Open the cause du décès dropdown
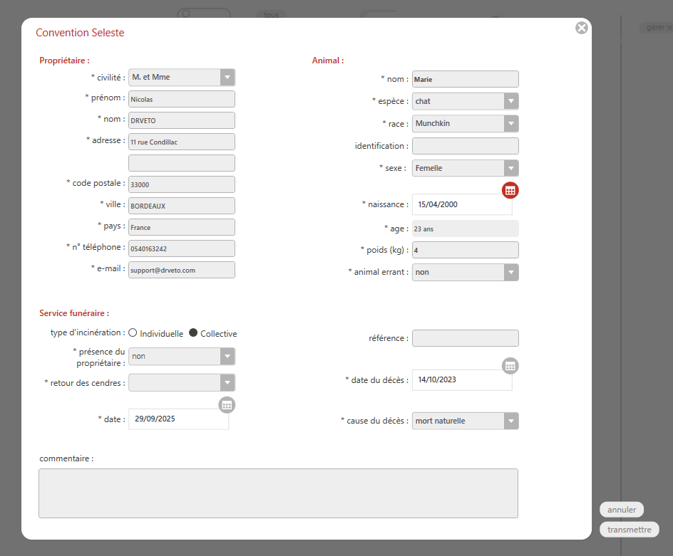The height and width of the screenshot is (556, 673). (510, 421)
